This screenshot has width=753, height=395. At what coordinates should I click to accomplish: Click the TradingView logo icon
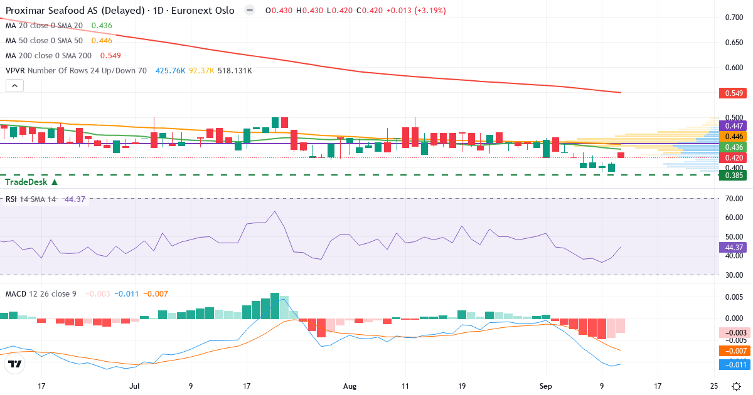tap(15, 364)
